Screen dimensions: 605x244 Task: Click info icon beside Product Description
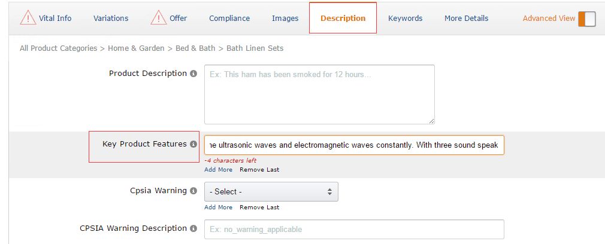pyautogui.click(x=193, y=74)
